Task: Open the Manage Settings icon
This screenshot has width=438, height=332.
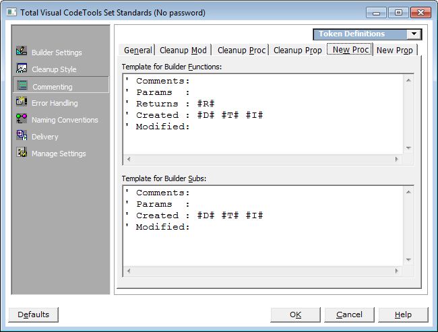Action: (22, 153)
